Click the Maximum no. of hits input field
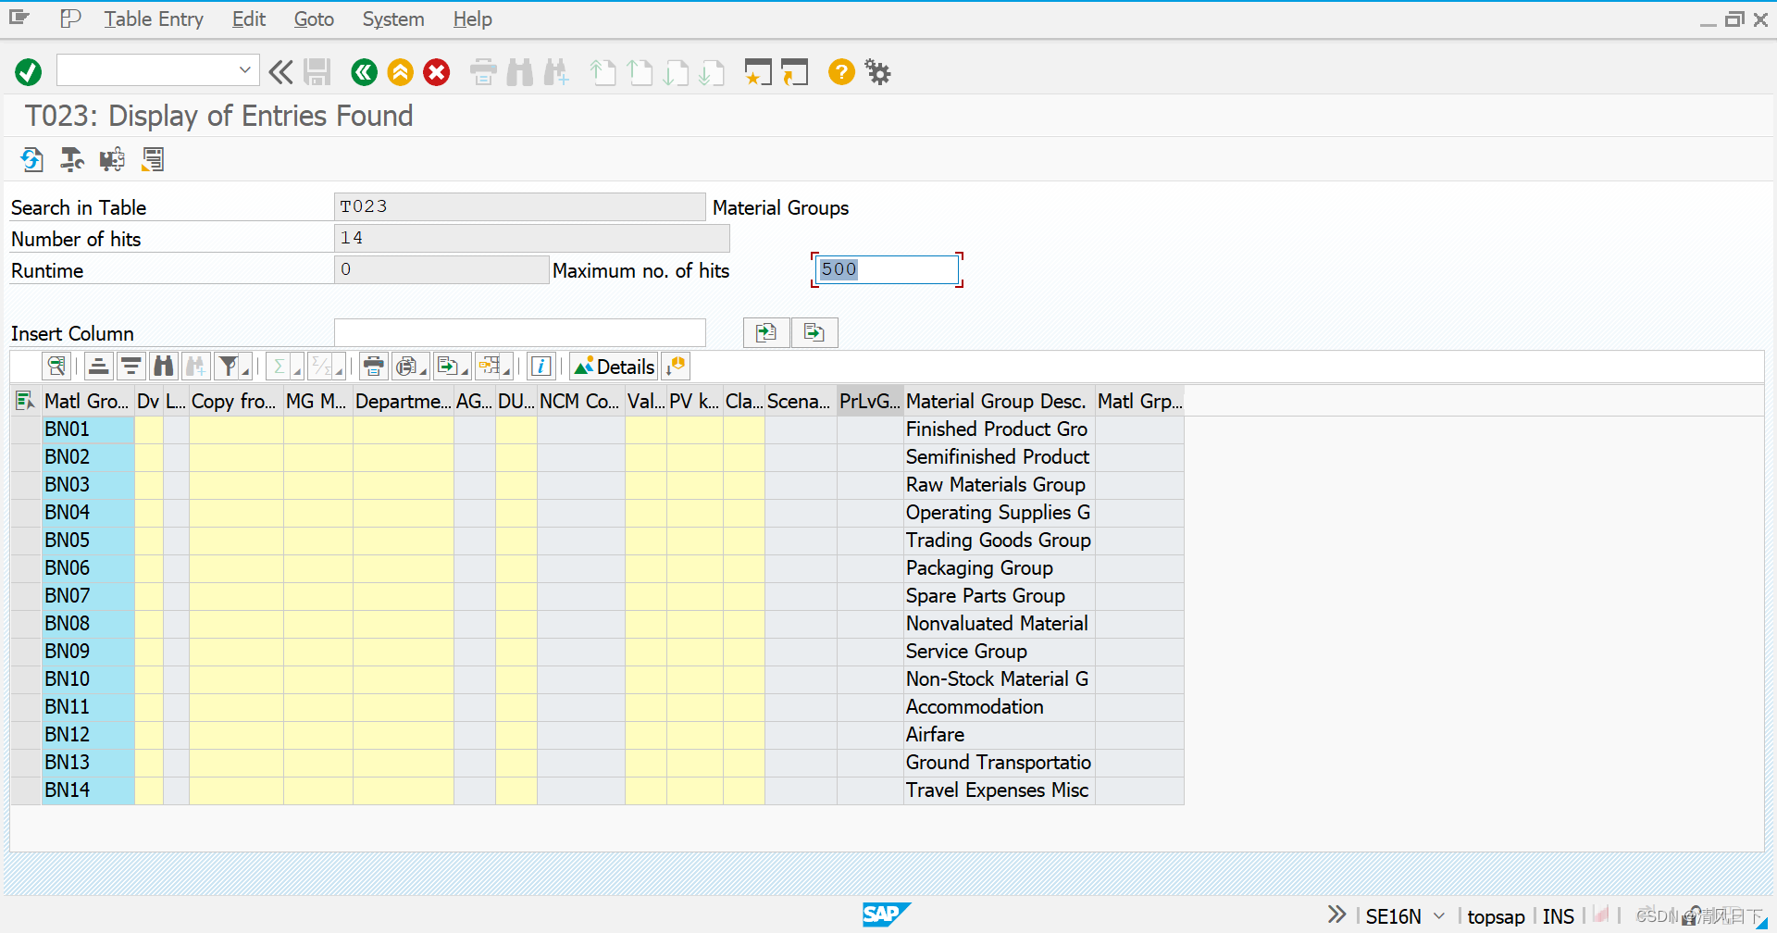The image size is (1777, 933). tap(884, 269)
